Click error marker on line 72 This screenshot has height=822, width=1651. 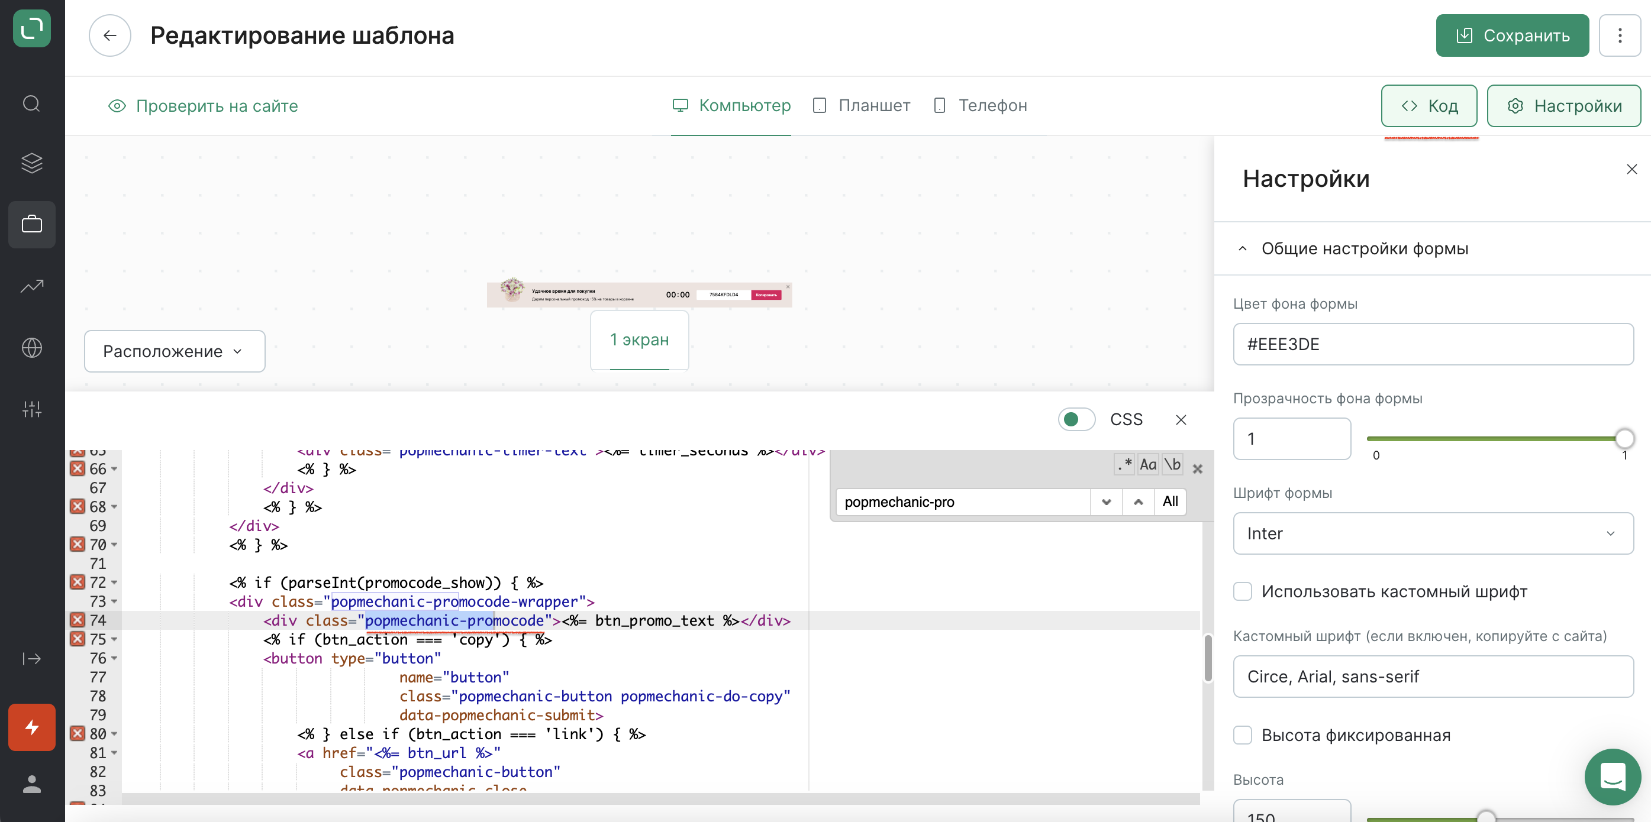click(x=78, y=582)
